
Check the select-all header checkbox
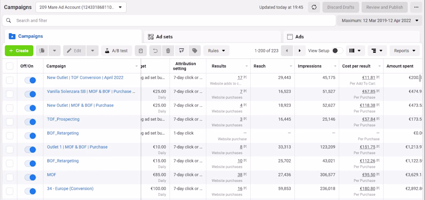point(10,66)
